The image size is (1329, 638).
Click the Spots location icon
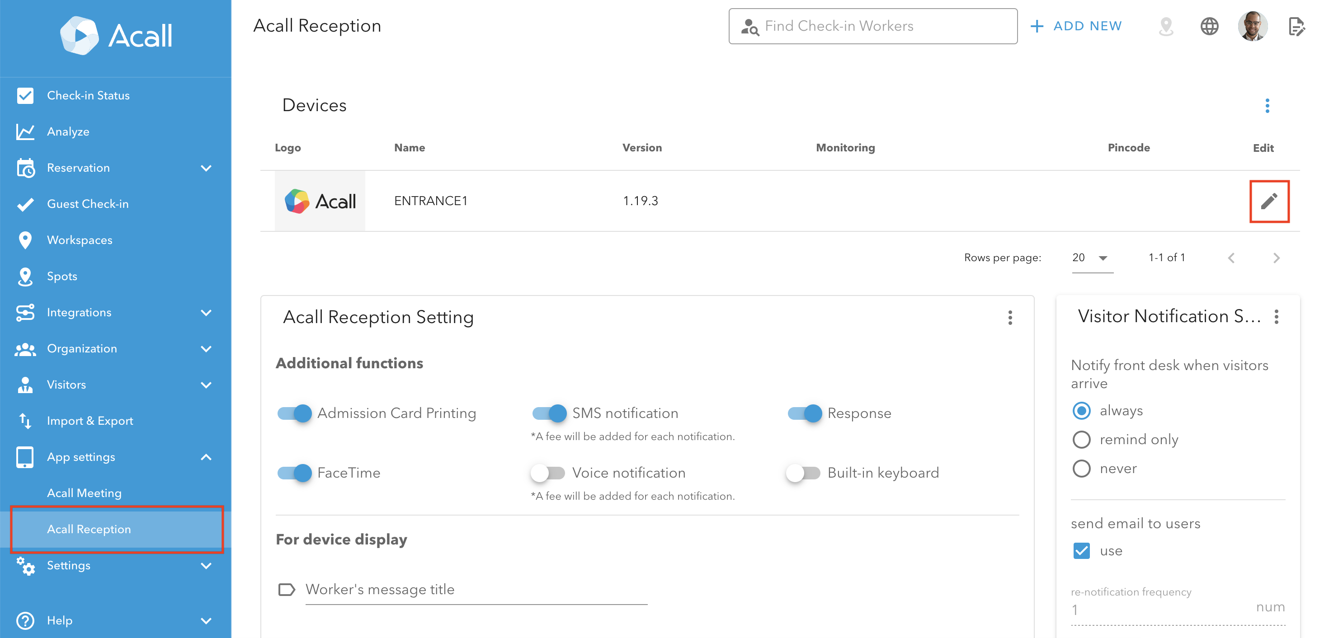[25, 277]
